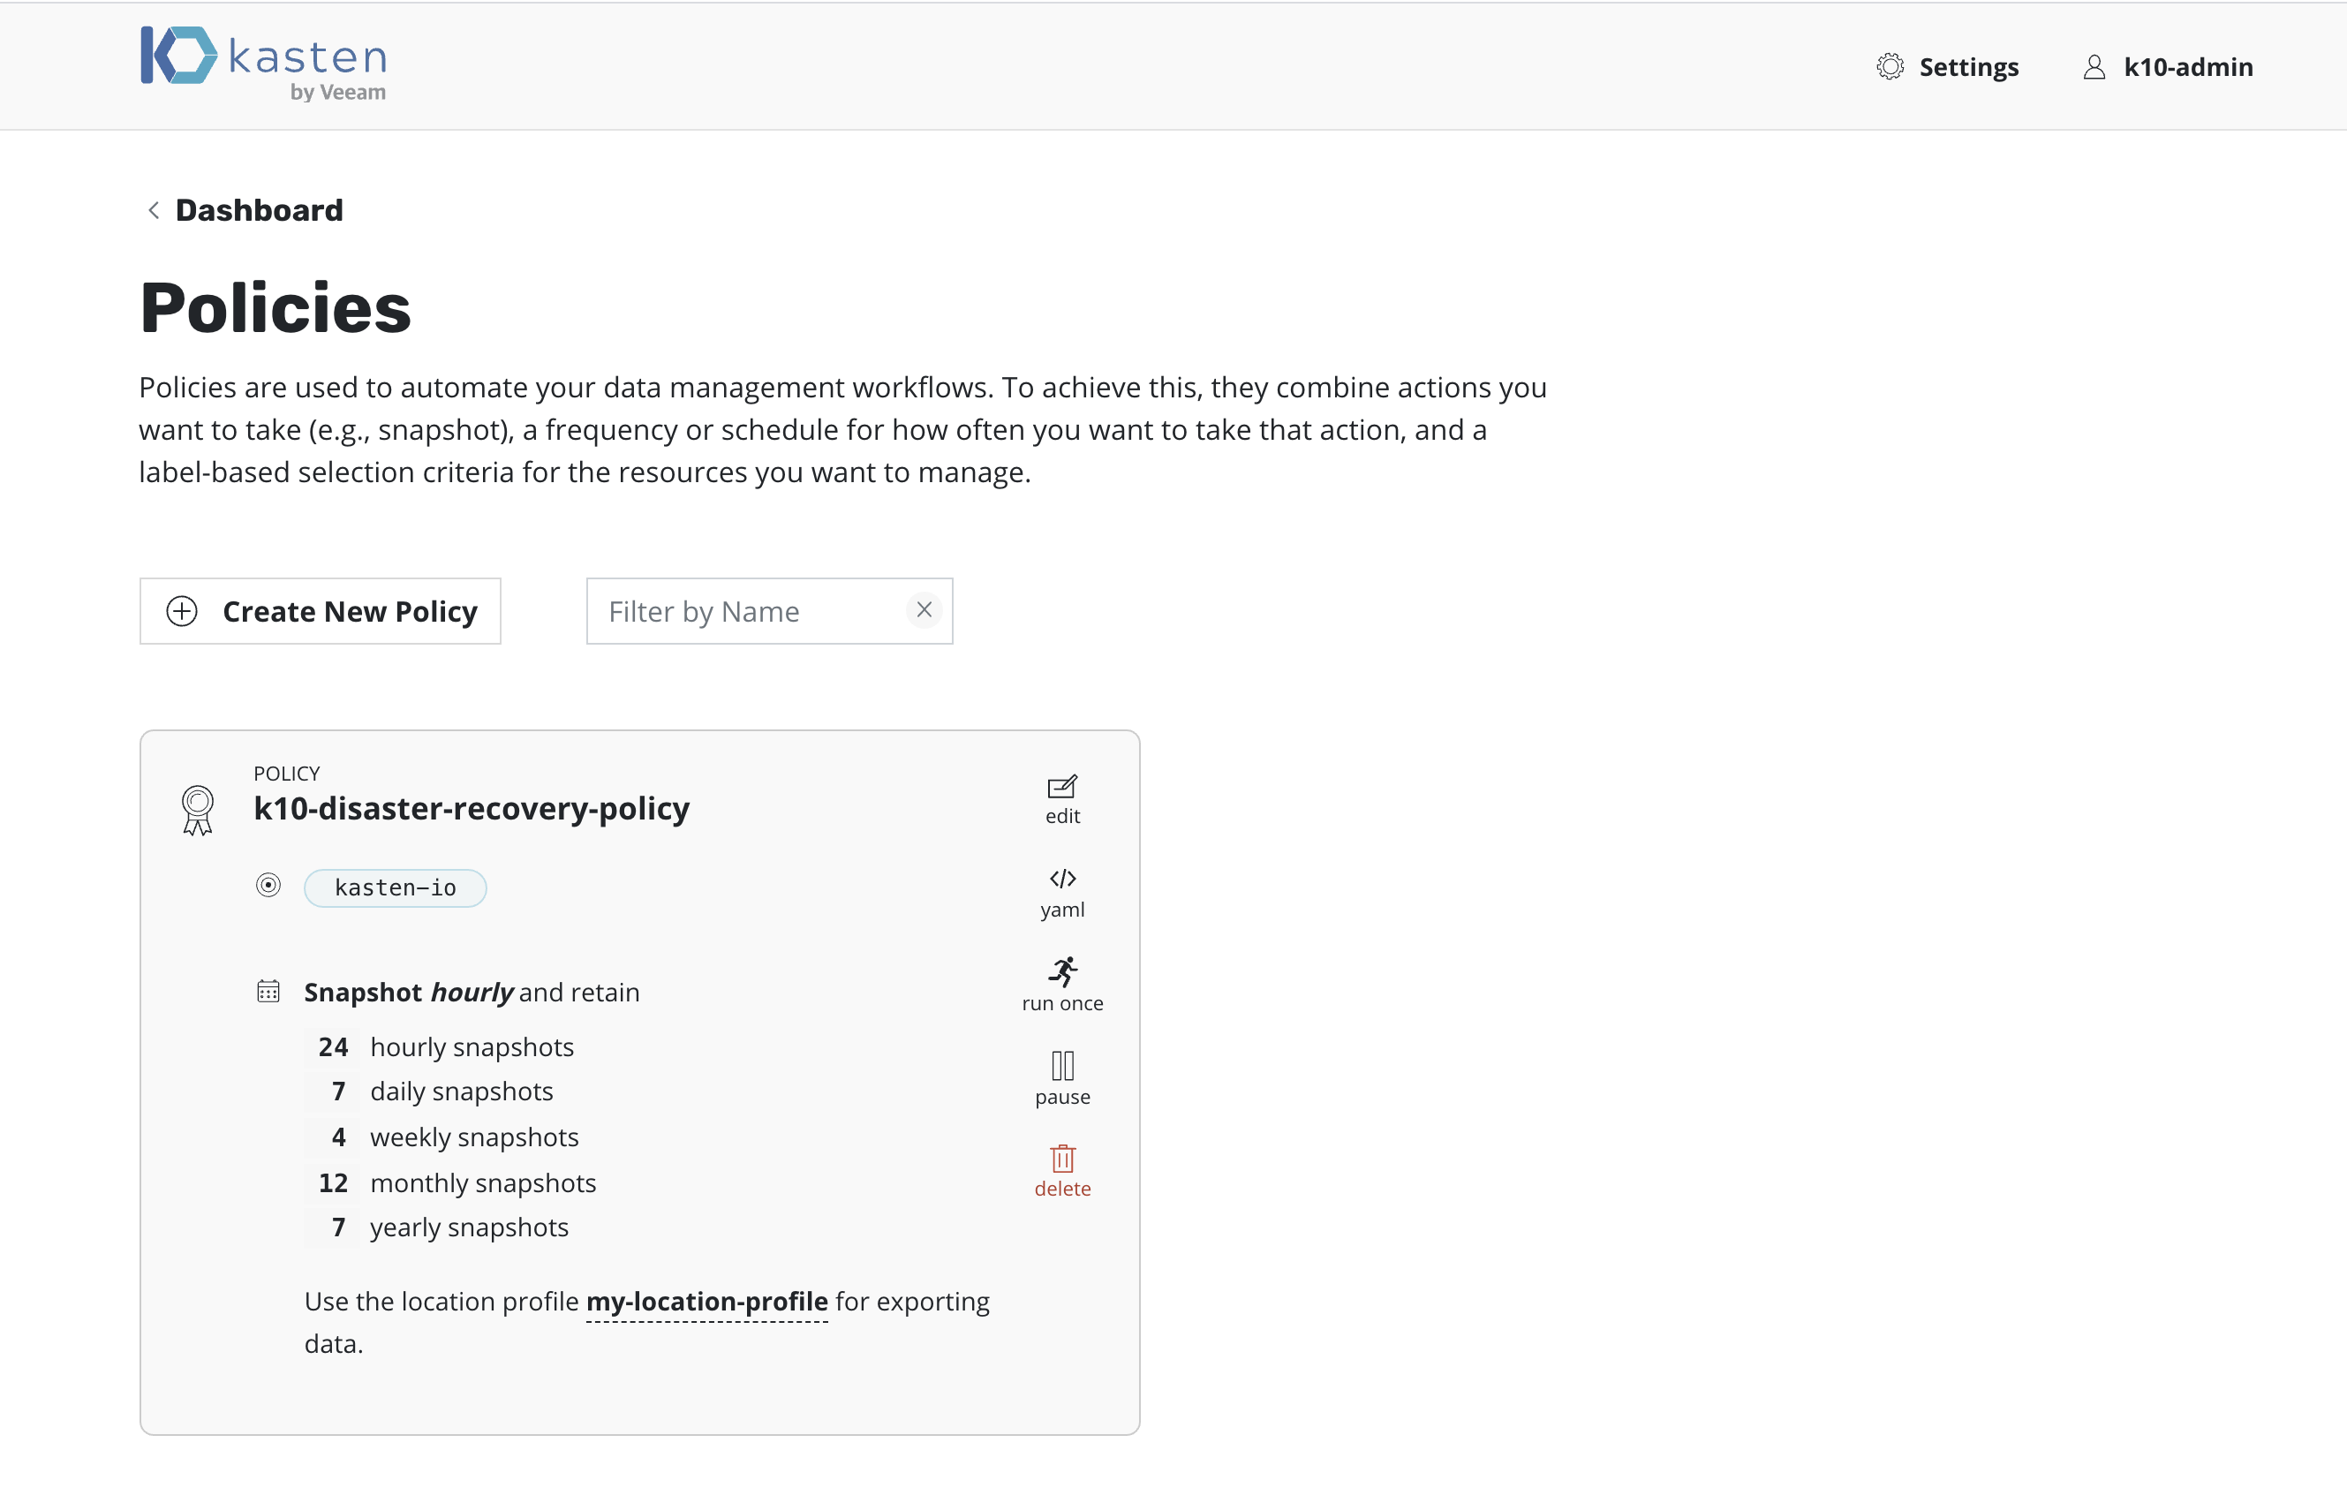Click the snapshot schedule calendar icon
The image size is (2347, 1503).
click(268, 992)
